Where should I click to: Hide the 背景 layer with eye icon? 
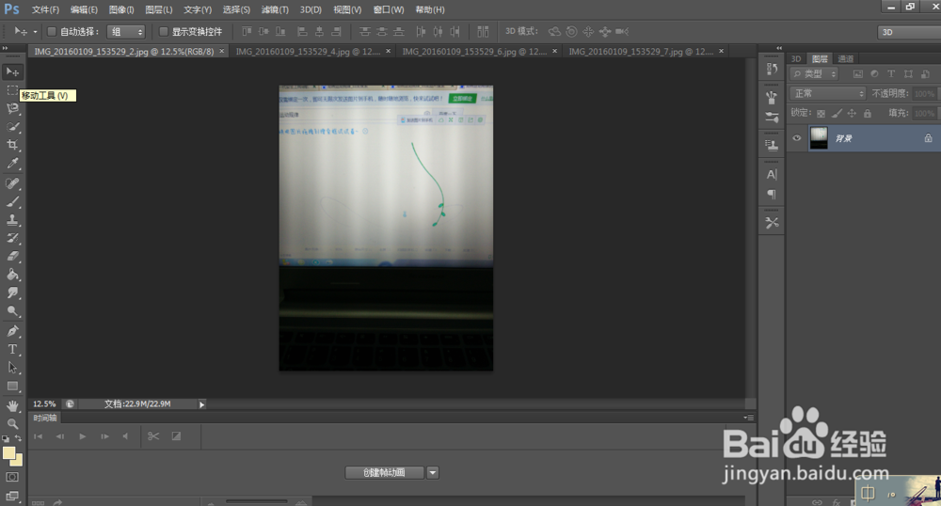click(x=797, y=138)
